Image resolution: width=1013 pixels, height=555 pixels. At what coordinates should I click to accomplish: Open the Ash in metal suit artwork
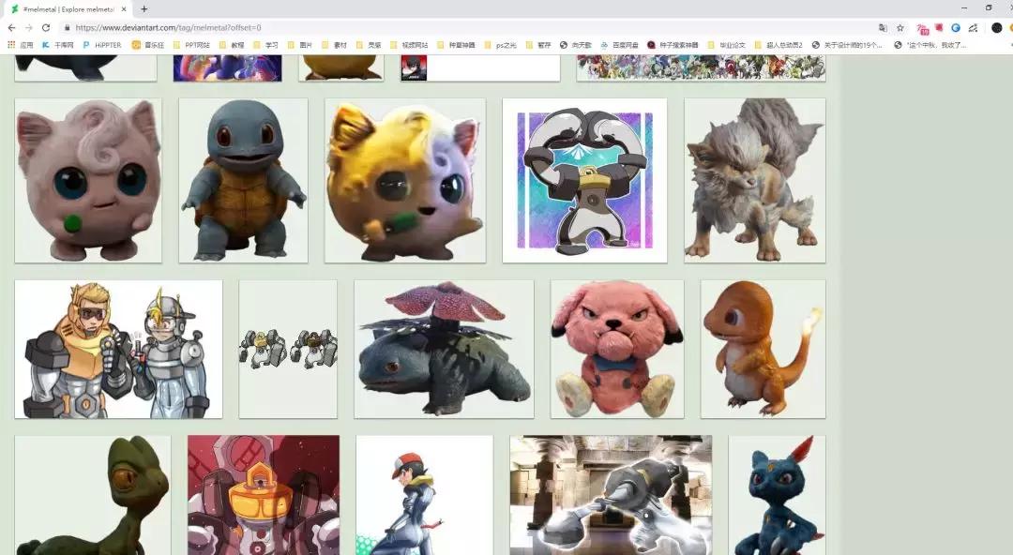click(425, 495)
